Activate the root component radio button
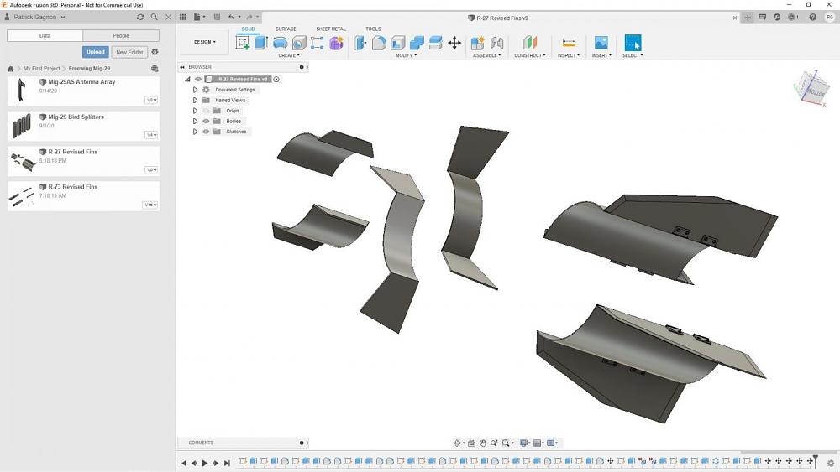Screen dimensions: 840x472 click(x=276, y=79)
